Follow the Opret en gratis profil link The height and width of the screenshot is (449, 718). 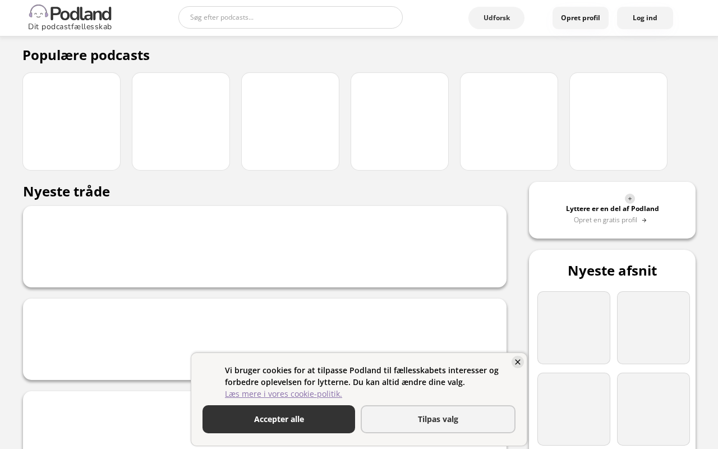click(605, 220)
